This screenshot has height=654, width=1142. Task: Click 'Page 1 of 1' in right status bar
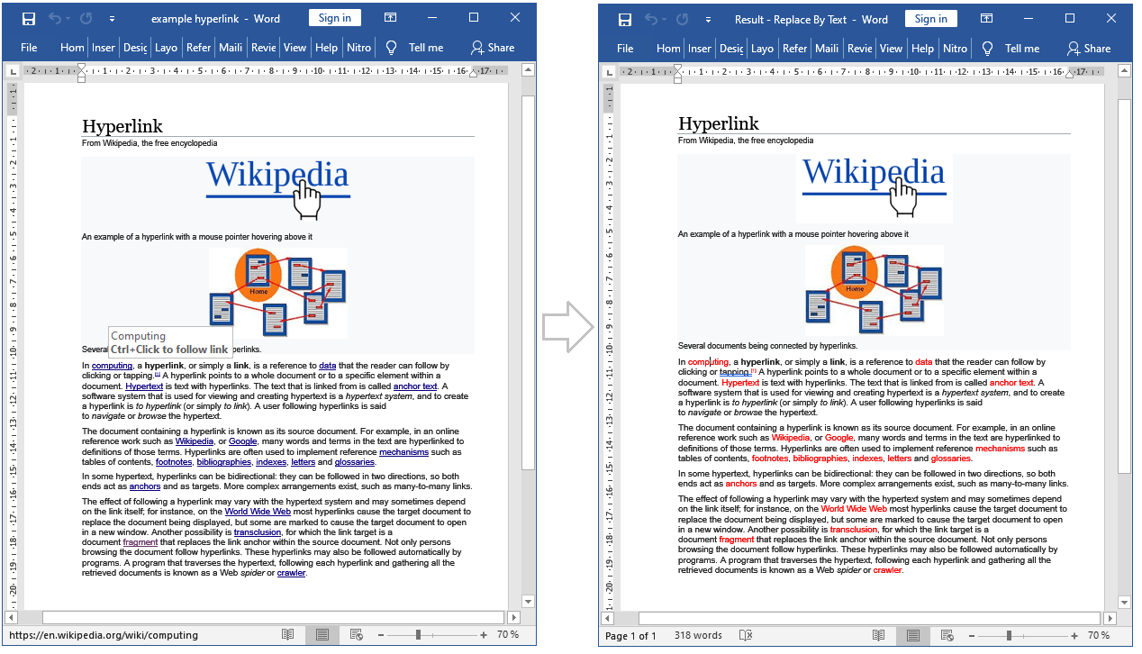click(630, 635)
